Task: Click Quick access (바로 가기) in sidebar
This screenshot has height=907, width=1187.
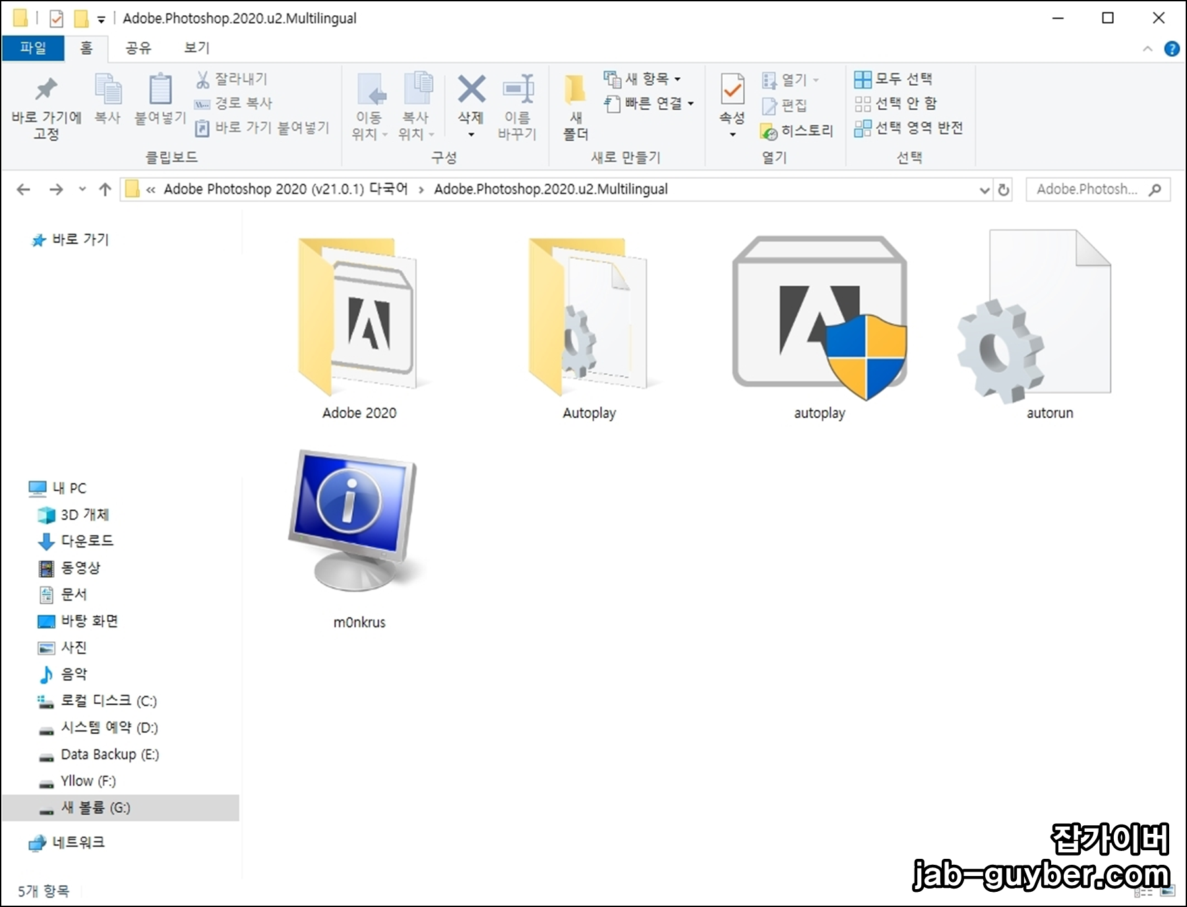Action: (70, 239)
